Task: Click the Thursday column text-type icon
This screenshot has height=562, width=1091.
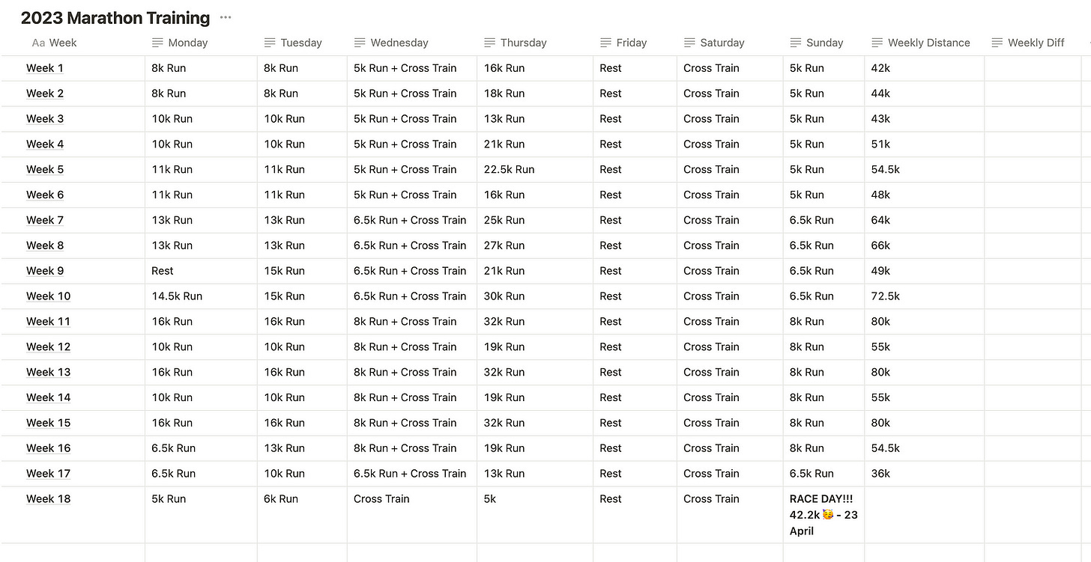Action: (x=490, y=43)
